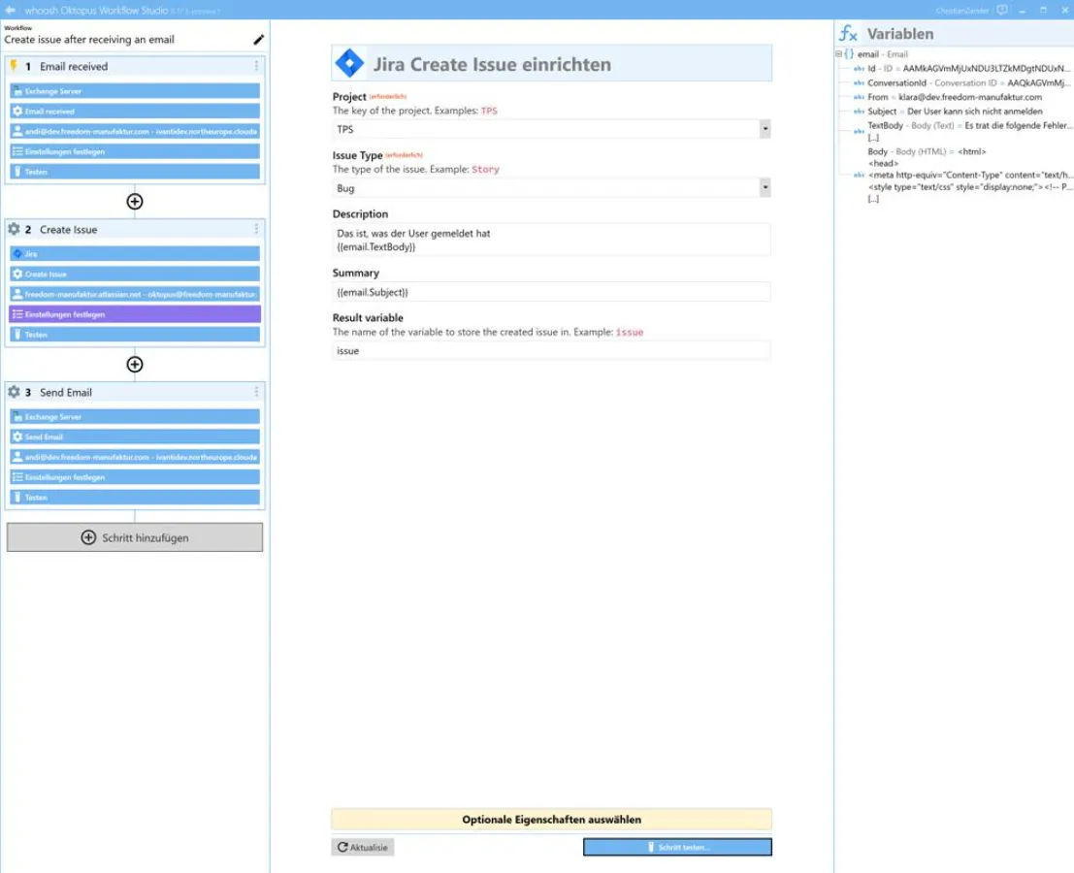Collapse the email variable tree node

pos(839,54)
